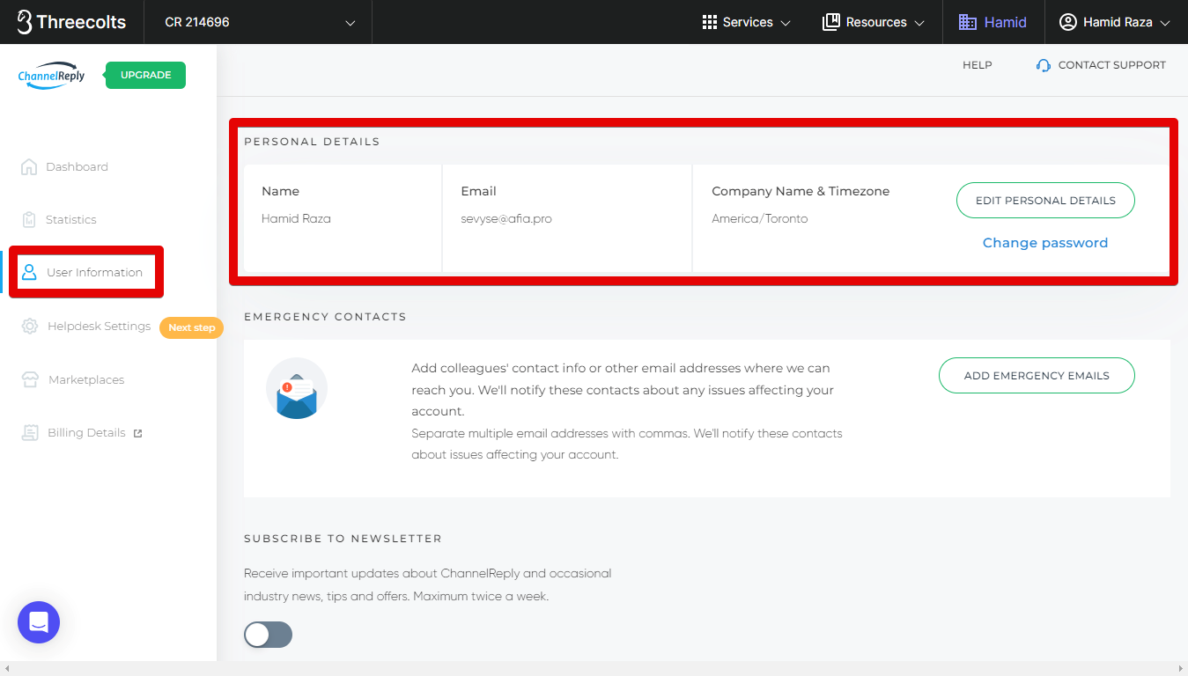Image resolution: width=1188 pixels, height=676 pixels.
Task: Open Helpdesk Settings in the sidebar
Action: coord(99,326)
